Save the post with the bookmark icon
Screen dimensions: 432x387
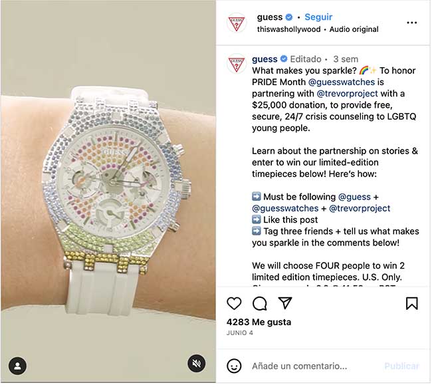411,303
